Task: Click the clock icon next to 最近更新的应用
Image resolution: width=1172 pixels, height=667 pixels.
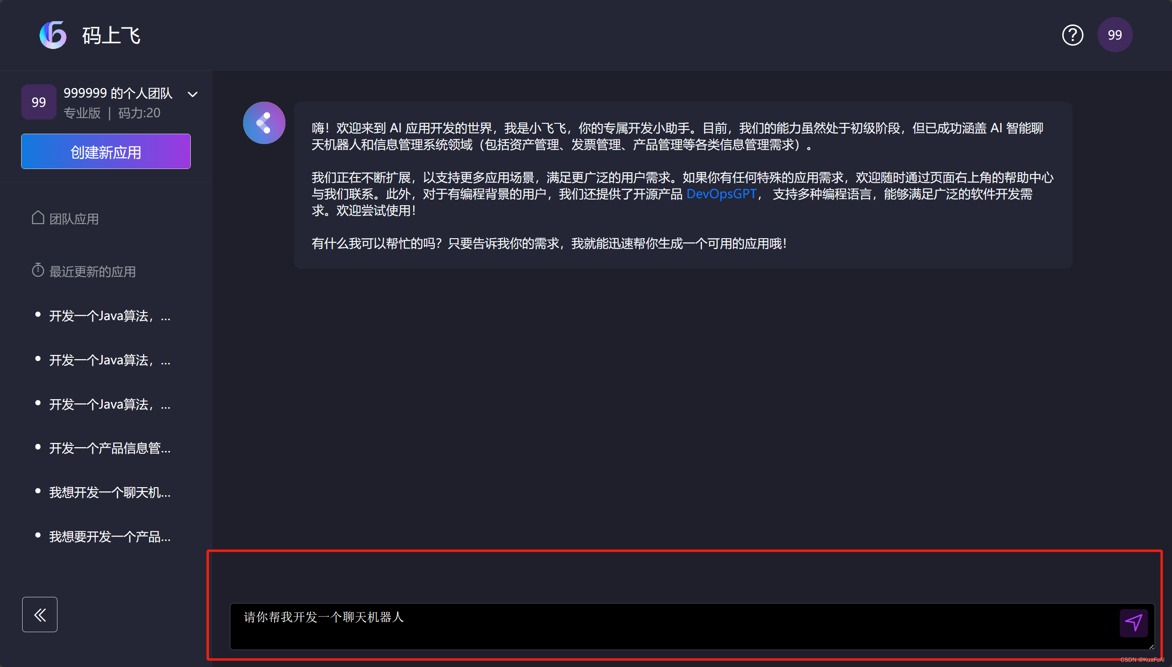Action: (38, 271)
